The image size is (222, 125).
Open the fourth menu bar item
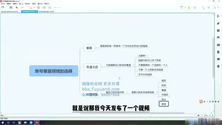21,4
